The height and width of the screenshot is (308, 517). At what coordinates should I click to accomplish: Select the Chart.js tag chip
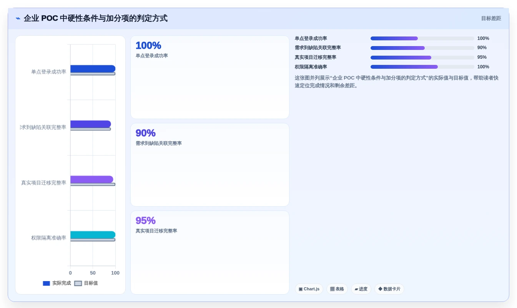click(x=309, y=289)
